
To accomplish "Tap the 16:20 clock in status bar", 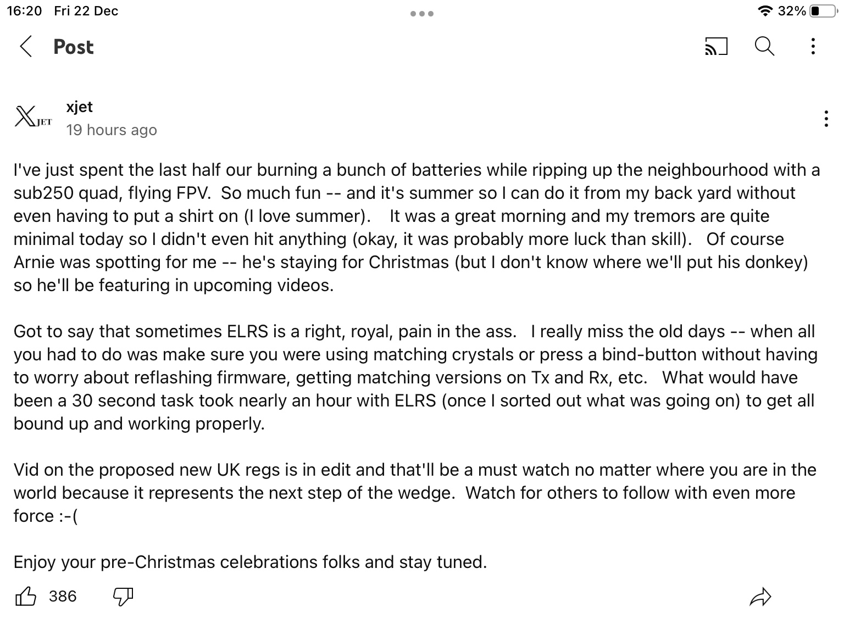I will point(24,12).
